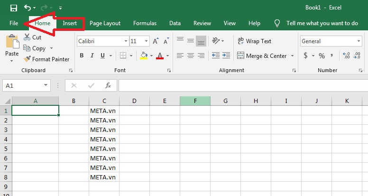Viewport: 368px width, 196px height.
Task: Select Bottom Align icon
Action: [201, 41]
